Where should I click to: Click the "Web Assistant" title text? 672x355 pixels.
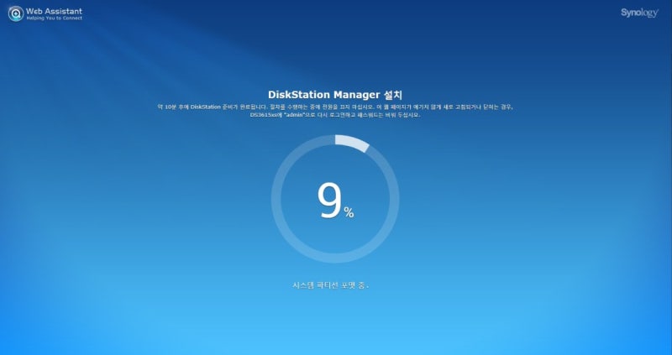tap(54, 11)
